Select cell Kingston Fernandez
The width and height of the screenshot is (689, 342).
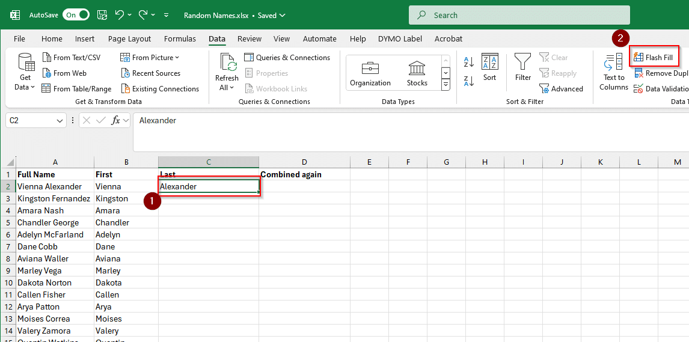55,198
